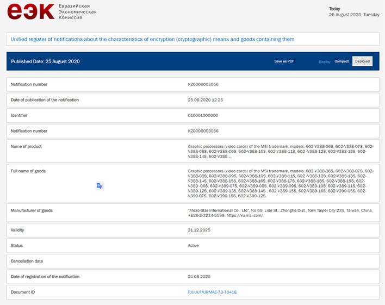The height and width of the screenshot is (305, 385).
Task: Select the Active status value
Action: tap(193, 245)
